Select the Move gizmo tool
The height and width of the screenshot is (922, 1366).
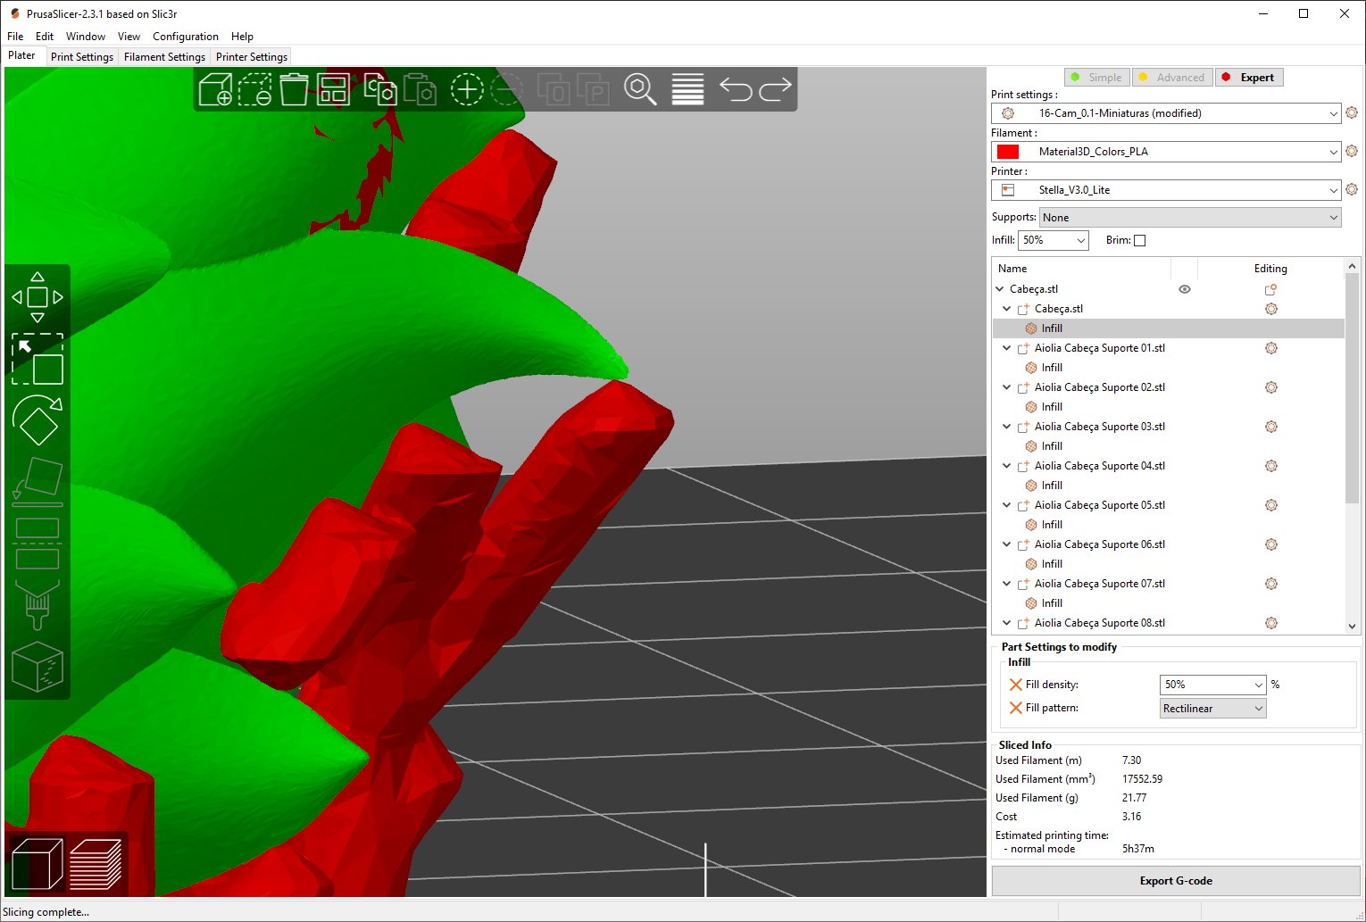click(x=37, y=297)
